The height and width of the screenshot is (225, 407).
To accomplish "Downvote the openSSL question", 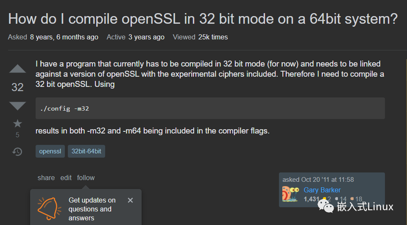I will 17,106.
